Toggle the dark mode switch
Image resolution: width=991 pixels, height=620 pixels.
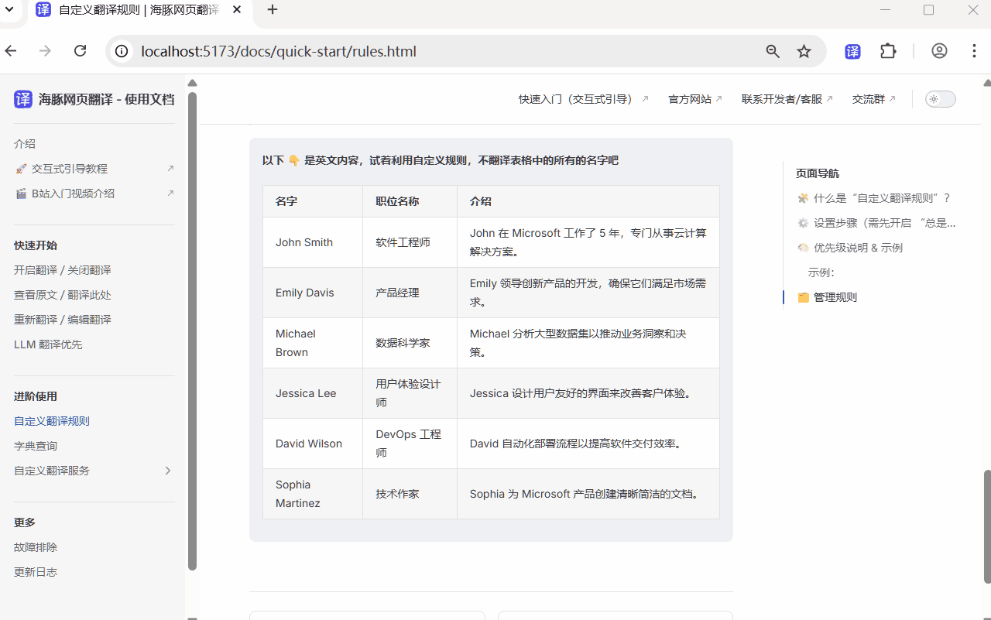tap(940, 99)
